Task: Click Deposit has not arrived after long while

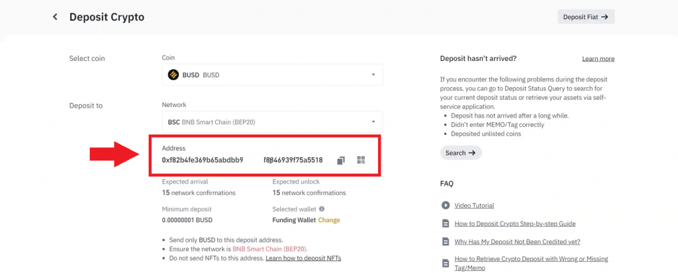Action: pyautogui.click(x=510, y=116)
